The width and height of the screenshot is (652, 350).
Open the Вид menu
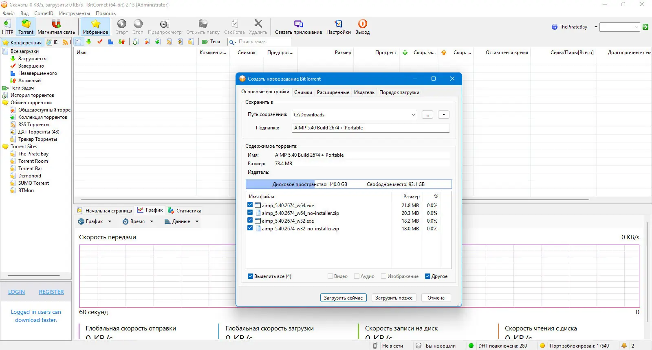pyautogui.click(x=24, y=13)
